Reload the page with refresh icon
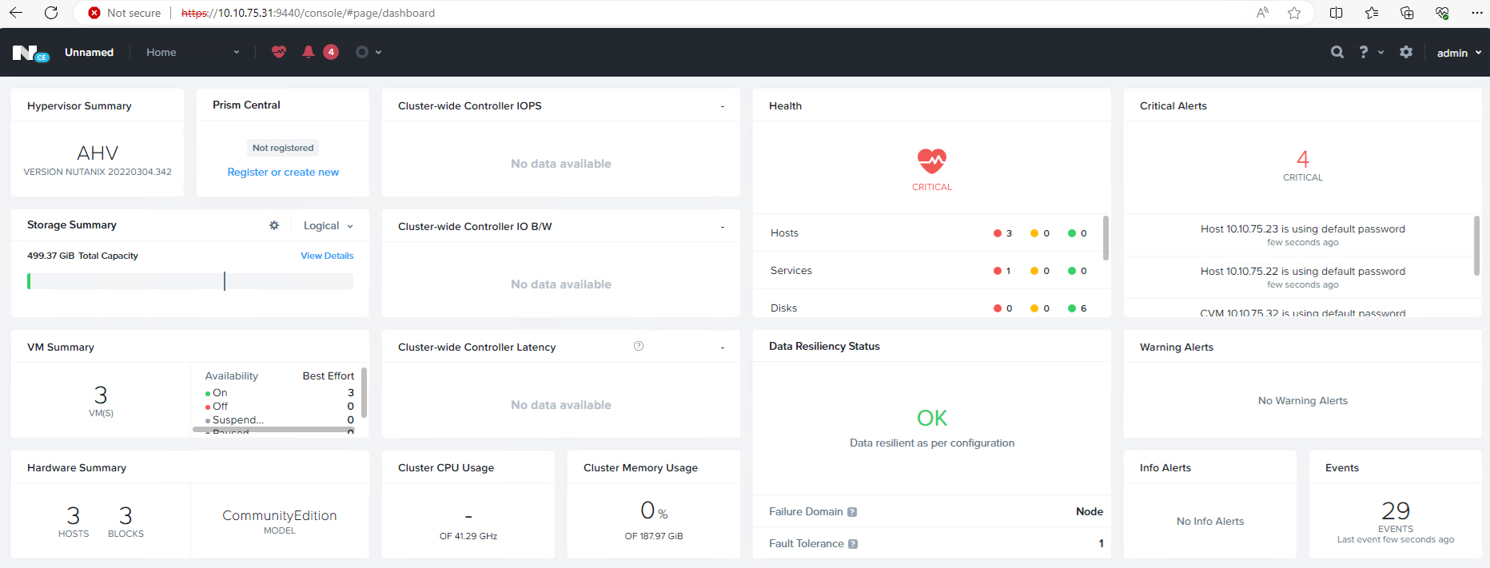Image resolution: width=1490 pixels, height=568 pixels. click(51, 13)
